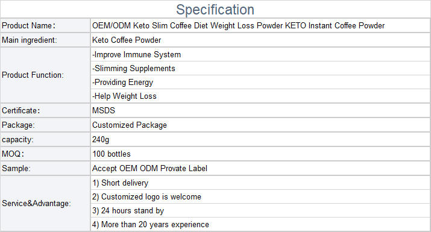Viewport: 431px width, 232px height.
Task: Select the Product Name label cell
Action: [x=45, y=25]
